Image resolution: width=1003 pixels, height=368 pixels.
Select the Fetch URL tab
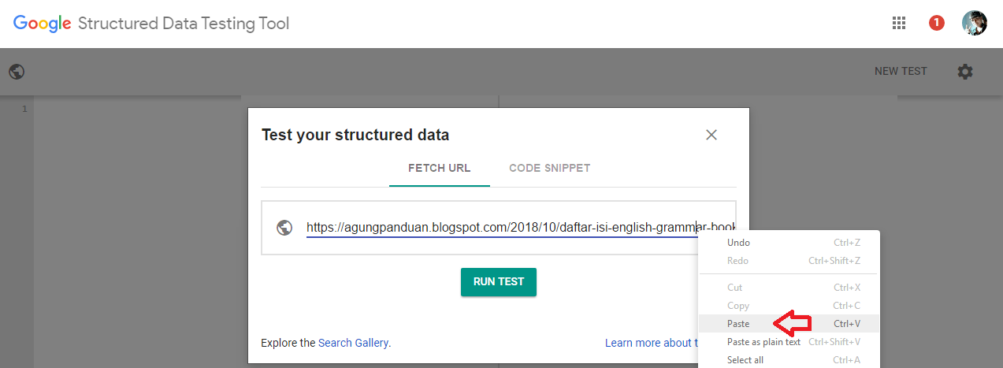click(439, 168)
